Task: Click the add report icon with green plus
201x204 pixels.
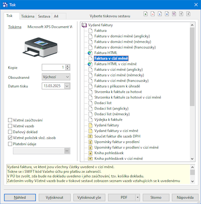Action: (146, 14)
